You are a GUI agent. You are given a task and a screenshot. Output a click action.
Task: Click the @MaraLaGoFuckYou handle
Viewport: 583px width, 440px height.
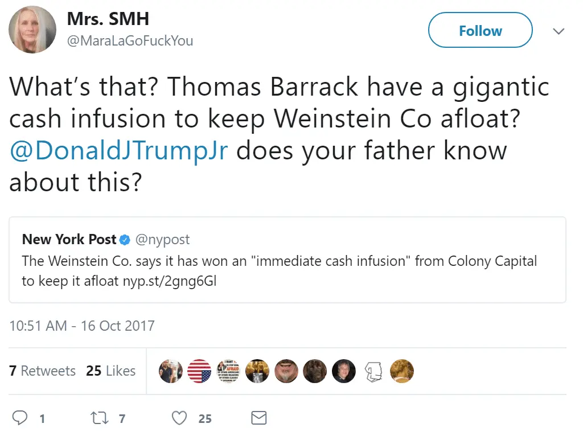(x=130, y=41)
